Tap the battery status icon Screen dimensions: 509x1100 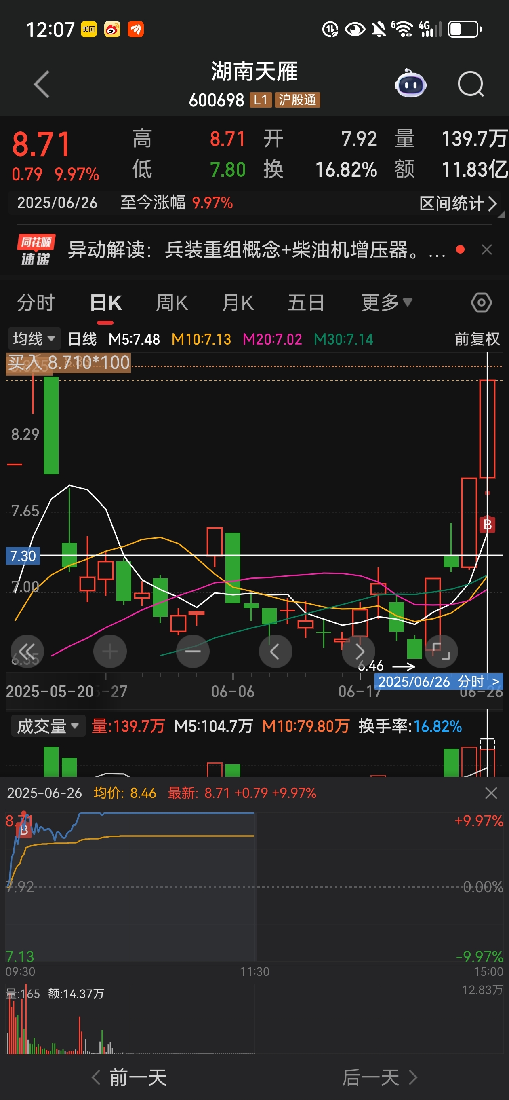pos(465,30)
